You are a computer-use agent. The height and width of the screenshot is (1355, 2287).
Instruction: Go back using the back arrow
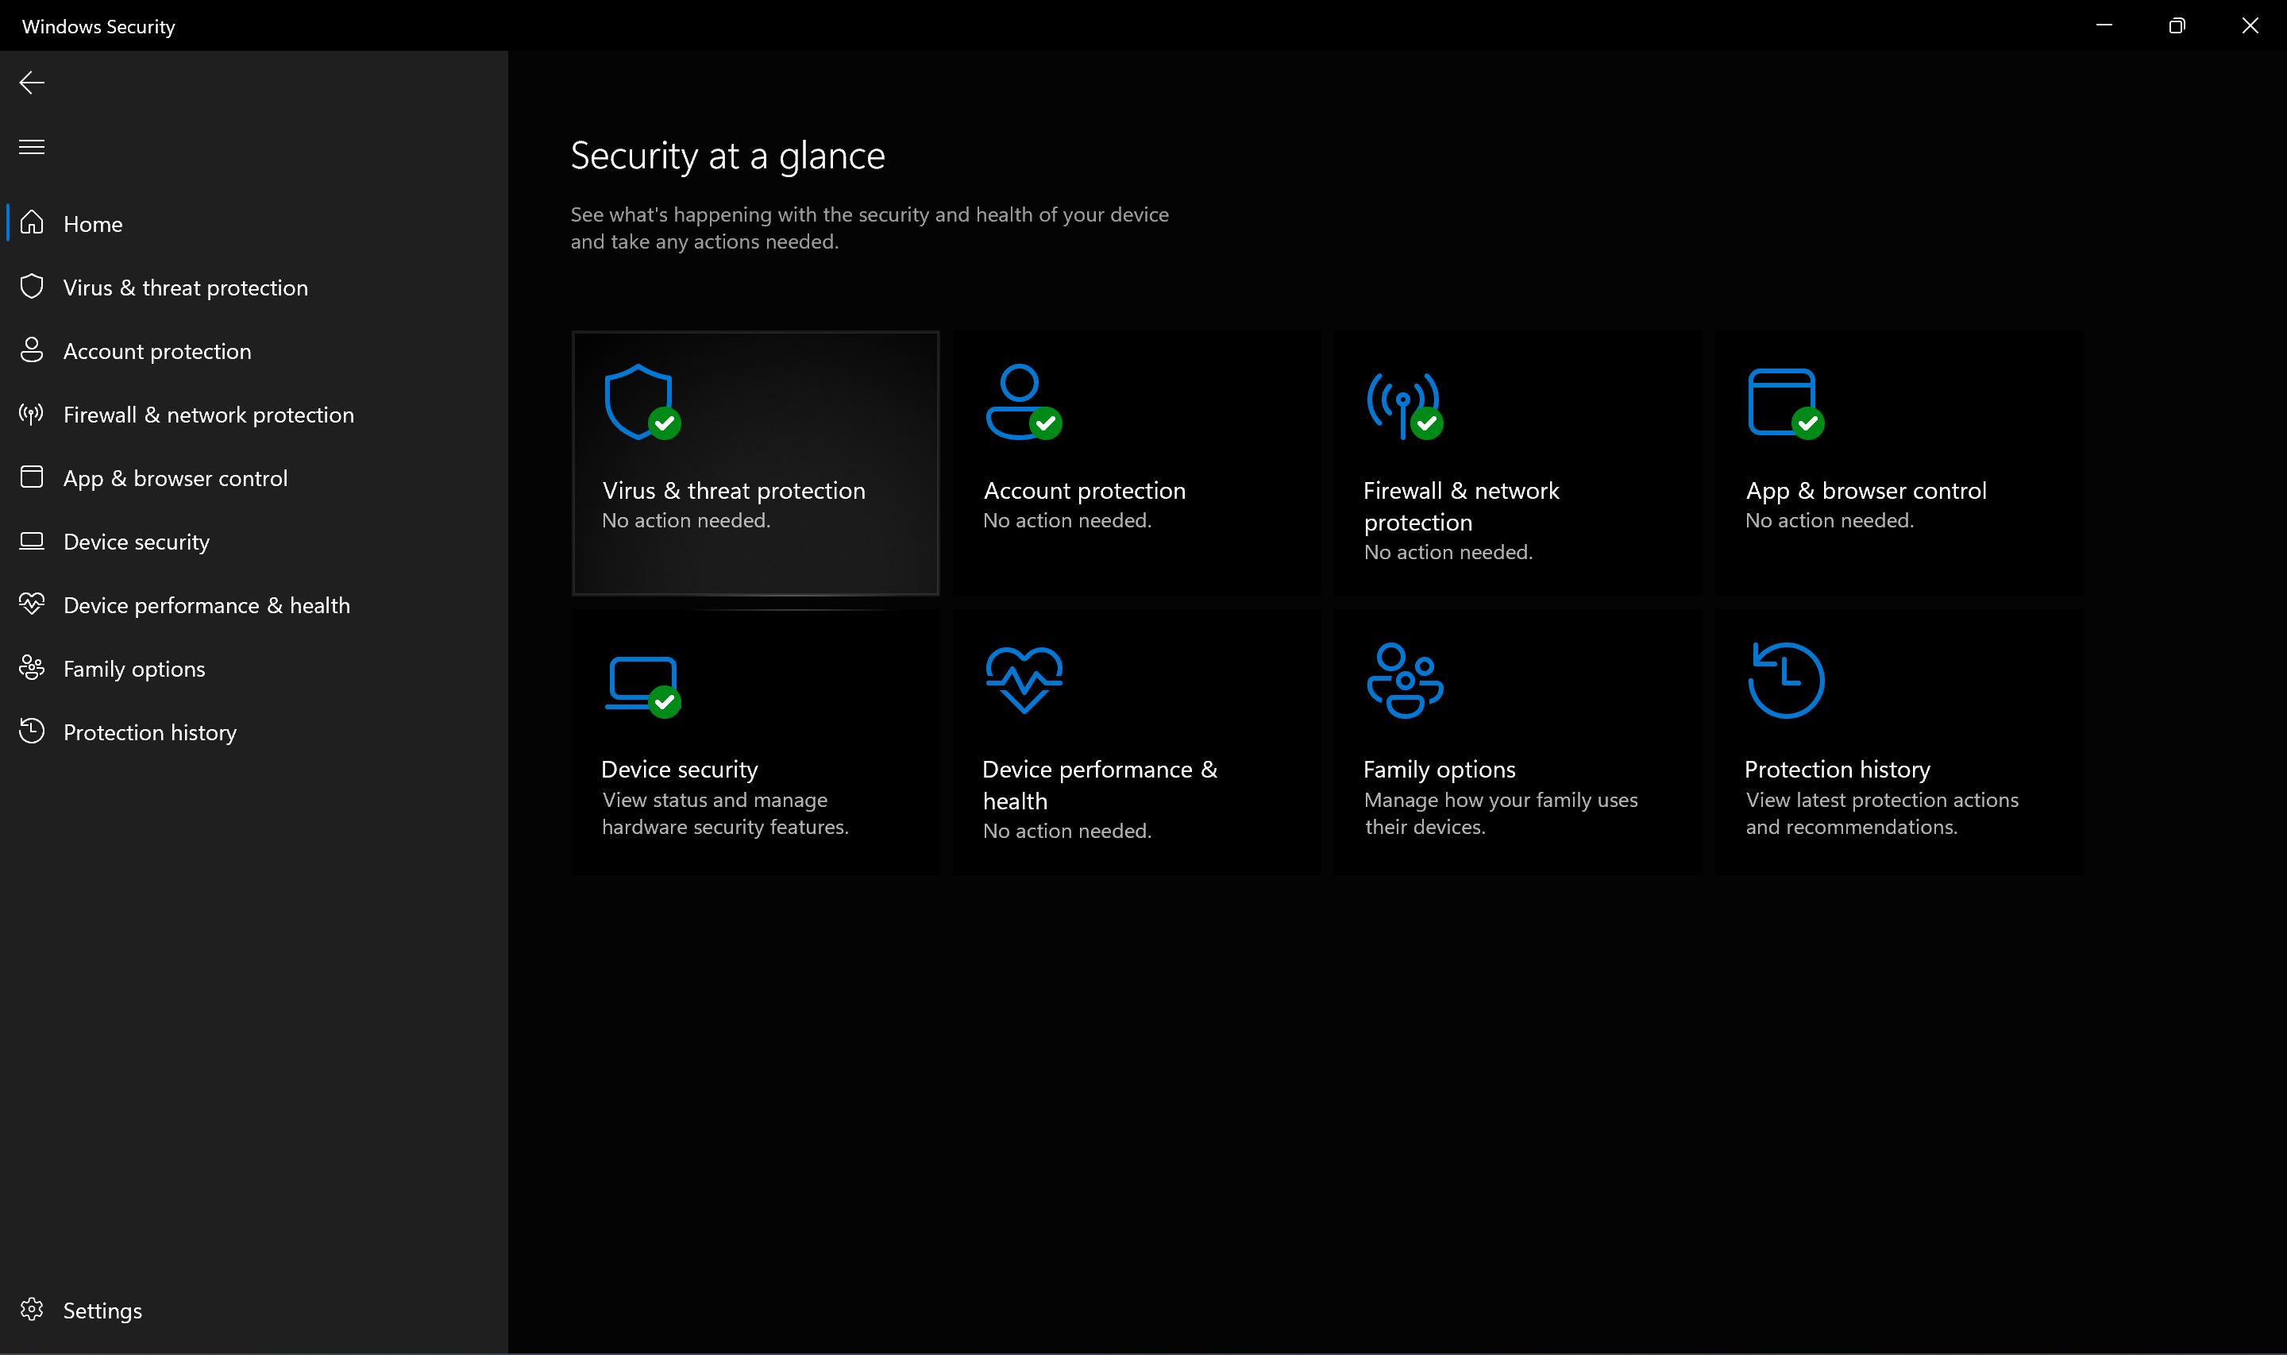click(32, 83)
